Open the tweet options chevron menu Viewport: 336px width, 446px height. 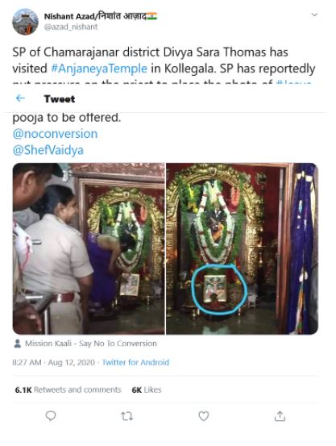pyautogui.click(x=314, y=15)
